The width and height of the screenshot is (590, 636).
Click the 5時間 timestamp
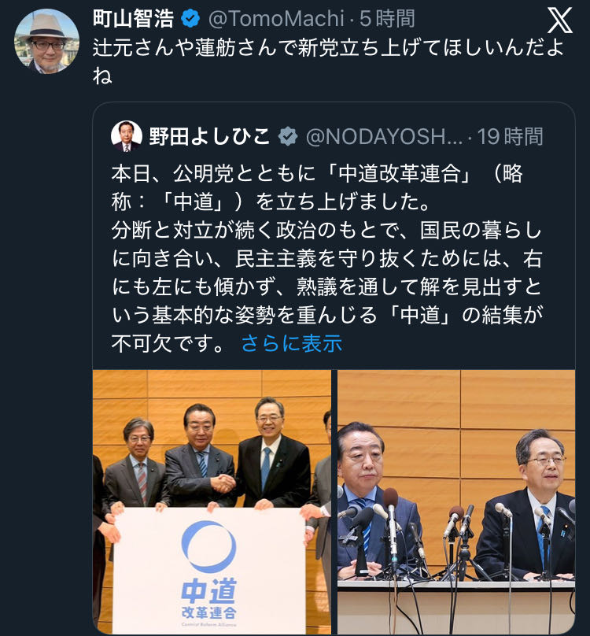click(387, 19)
